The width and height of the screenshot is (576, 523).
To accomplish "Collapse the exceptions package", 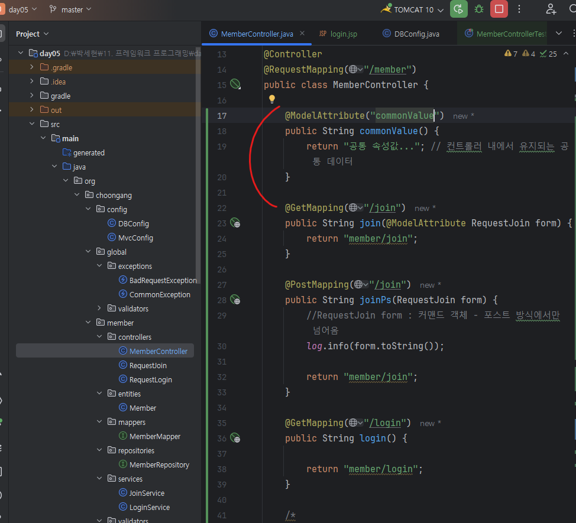I will (99, 266).
